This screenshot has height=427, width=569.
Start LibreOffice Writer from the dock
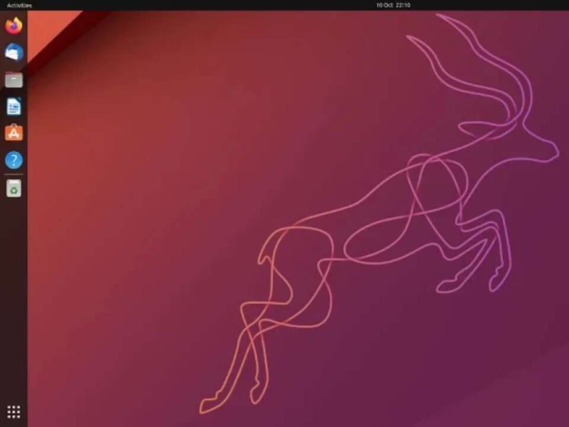(14, 106)
